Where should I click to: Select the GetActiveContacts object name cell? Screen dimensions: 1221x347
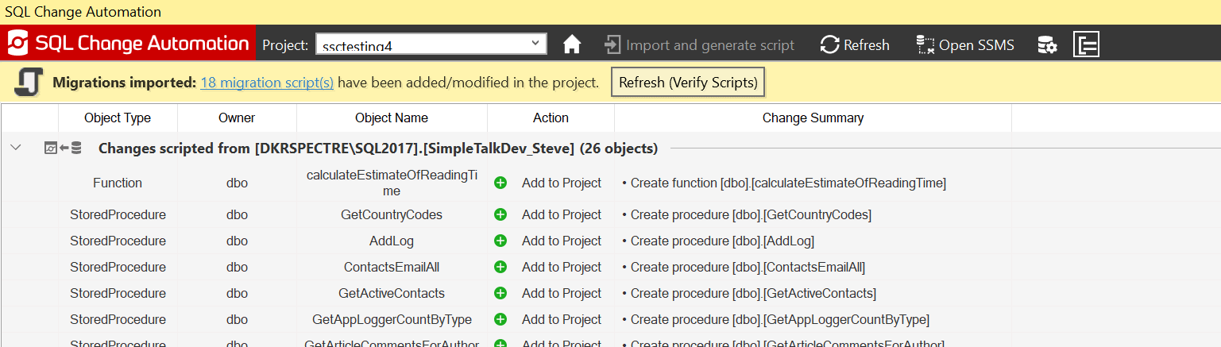point(392,293)
